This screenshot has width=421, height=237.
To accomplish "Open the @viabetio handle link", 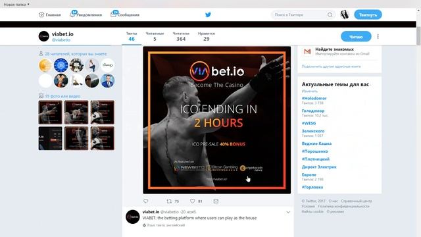I will coord(61,39).
